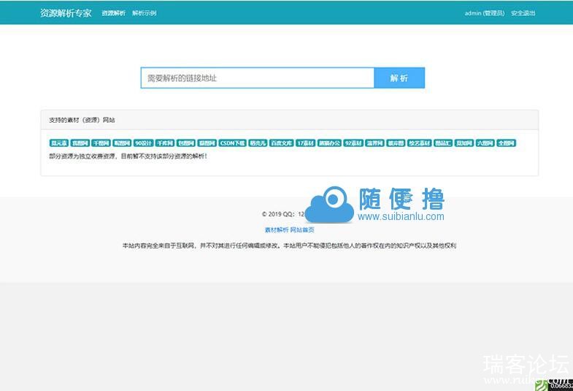Select the 百度文库 site tag
573x391 pixels.
click(281, 143)
